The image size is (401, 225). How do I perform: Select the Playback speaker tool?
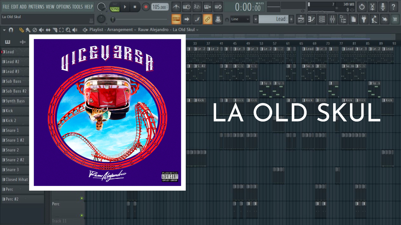[75, 30]
